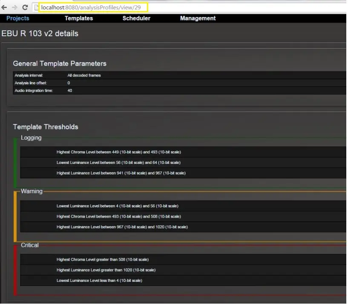Click the browser back arrow
This screenshot has height=304, width=348.
(x=5, y=8)
